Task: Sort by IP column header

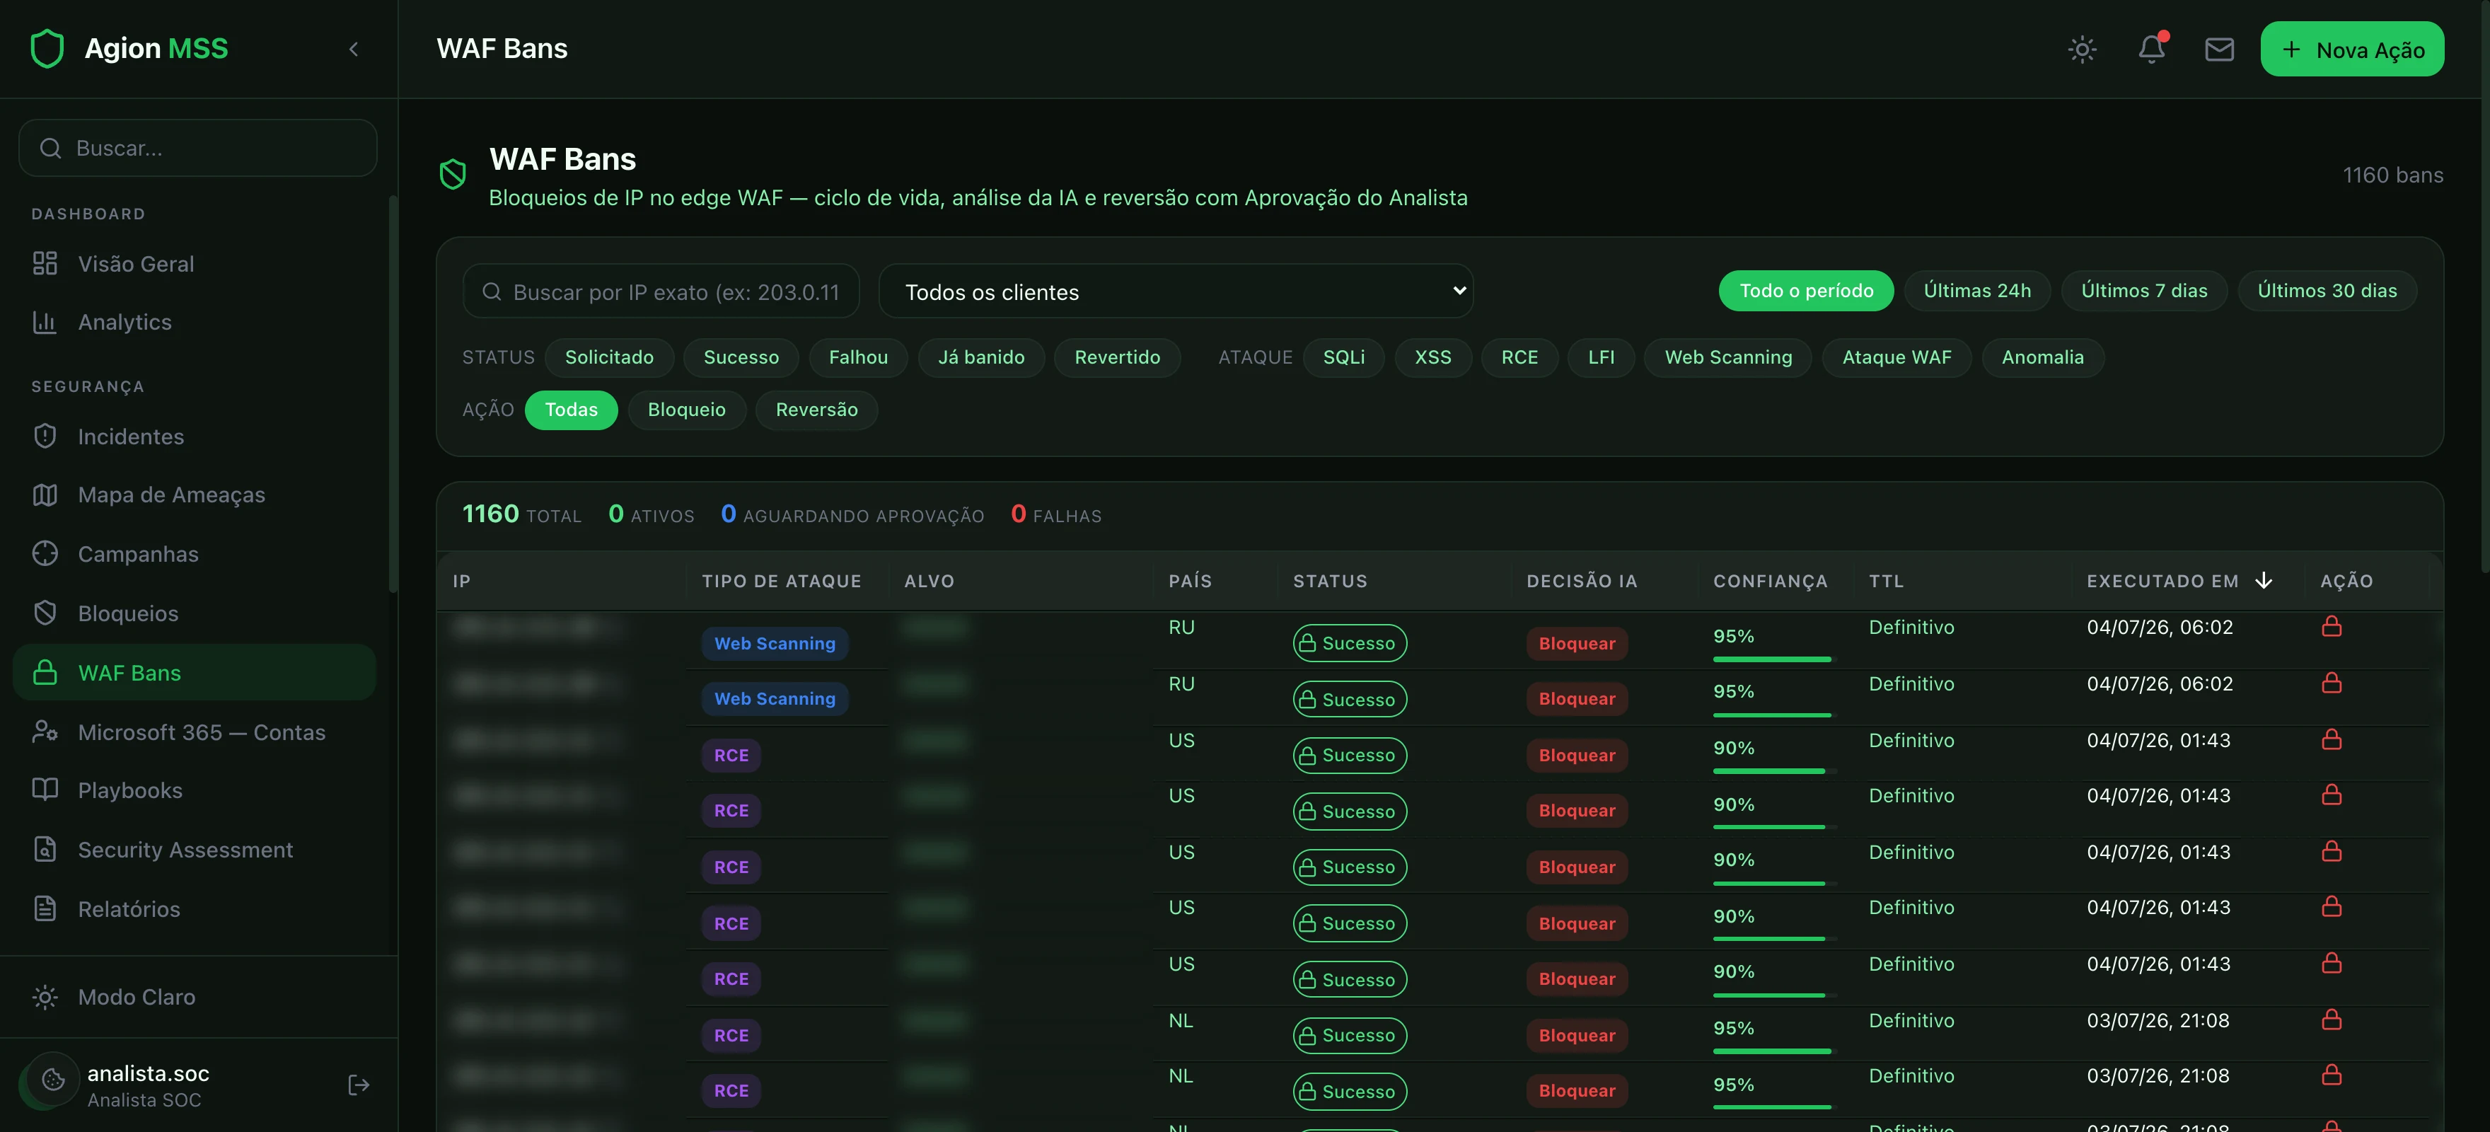Action: click(461, 581)
